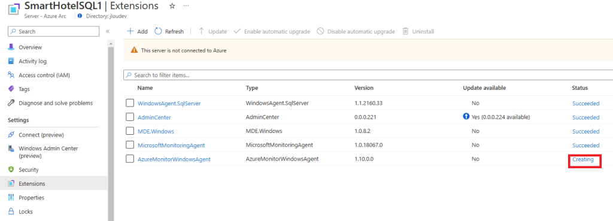Collapse the sidebar with double chevron
The image size is (613, 221).
pyautogui.click(x=108, y=31)
